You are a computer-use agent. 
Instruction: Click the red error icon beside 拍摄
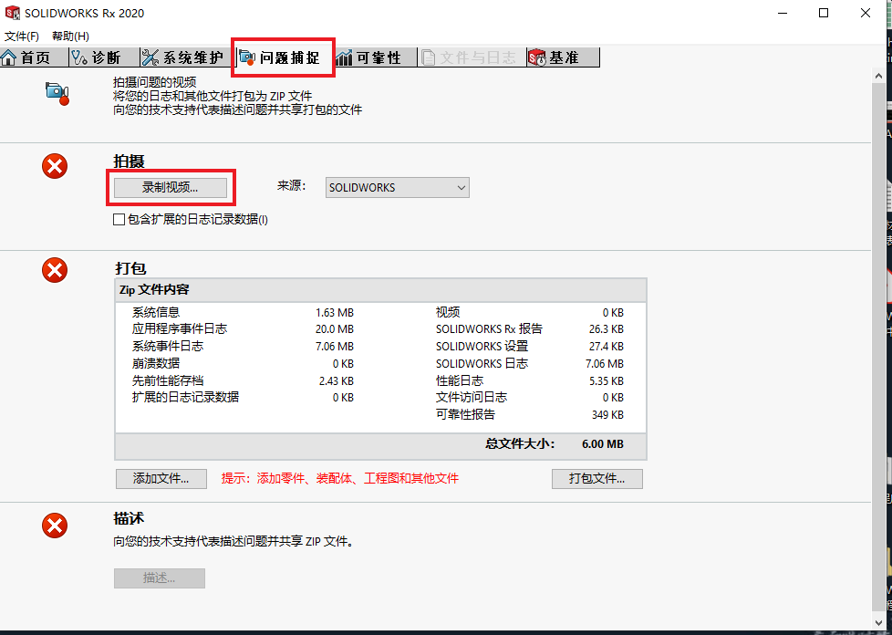(56, 166)
